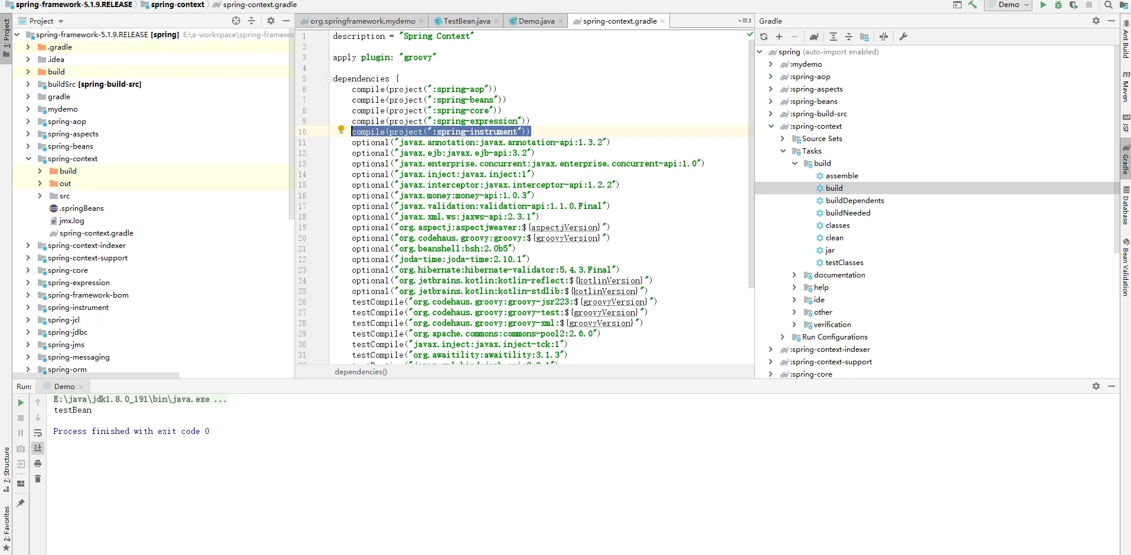Select spring-context.gradle in Project tree
1131x555 pixels.
click(96, 233)
